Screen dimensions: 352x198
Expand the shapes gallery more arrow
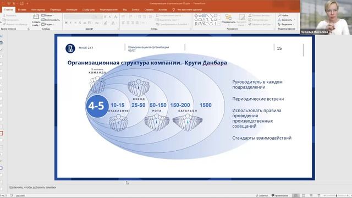pos(219,24)
